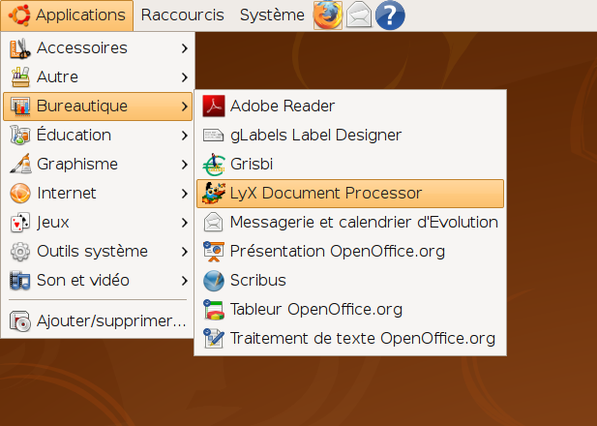Click the Adobe Reader icon
Viewport: 597px width, 426px height.
(x=214, y=106)
